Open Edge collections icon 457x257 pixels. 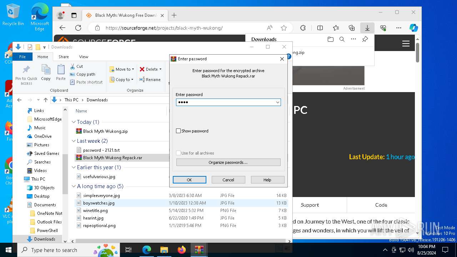point(352,28)
